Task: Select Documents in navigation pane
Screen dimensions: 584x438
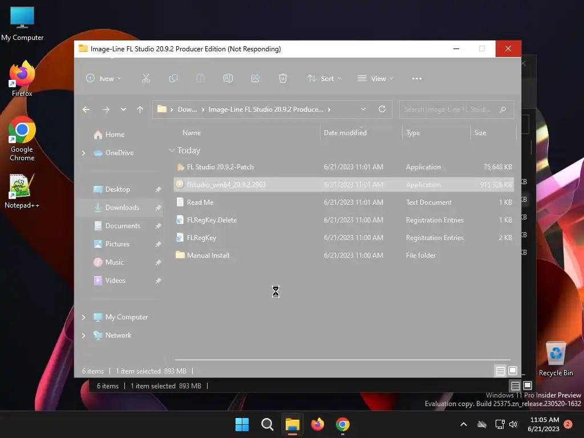Action: pyautogui.click(x=123, y=226)
